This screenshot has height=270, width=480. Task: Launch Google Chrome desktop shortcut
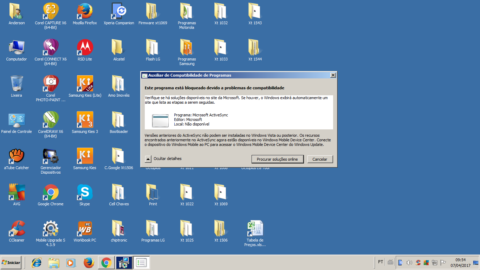coord(51,195)
